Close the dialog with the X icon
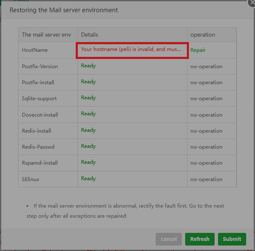The image size is (255, 251). [252, 3]
